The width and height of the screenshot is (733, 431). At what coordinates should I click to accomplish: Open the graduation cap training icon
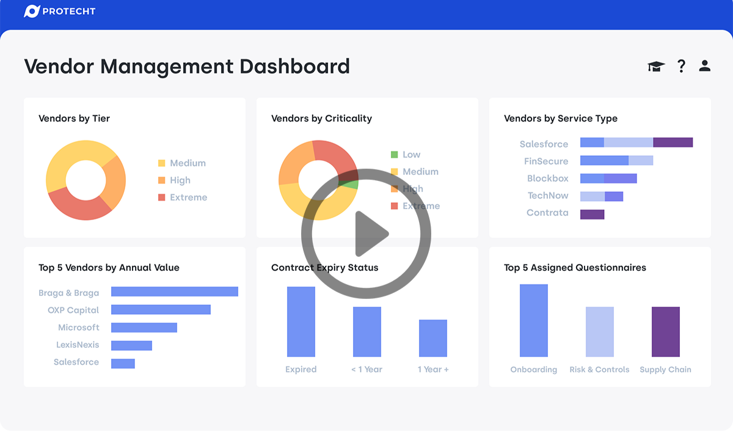pyautogui.click(x=656, y=66)
